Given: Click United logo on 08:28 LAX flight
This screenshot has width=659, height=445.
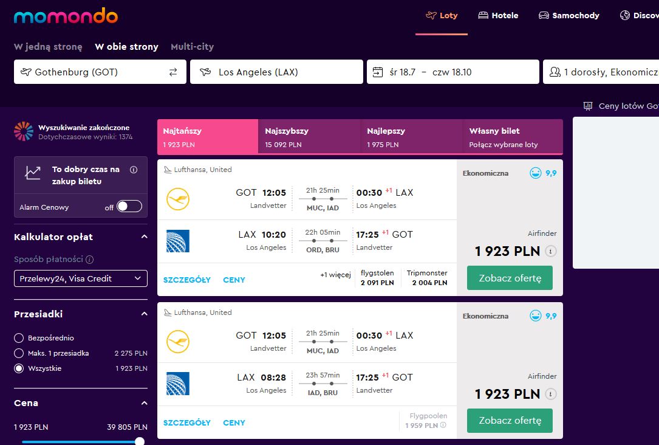Looking at the screenshot, I should click(178, 384).
